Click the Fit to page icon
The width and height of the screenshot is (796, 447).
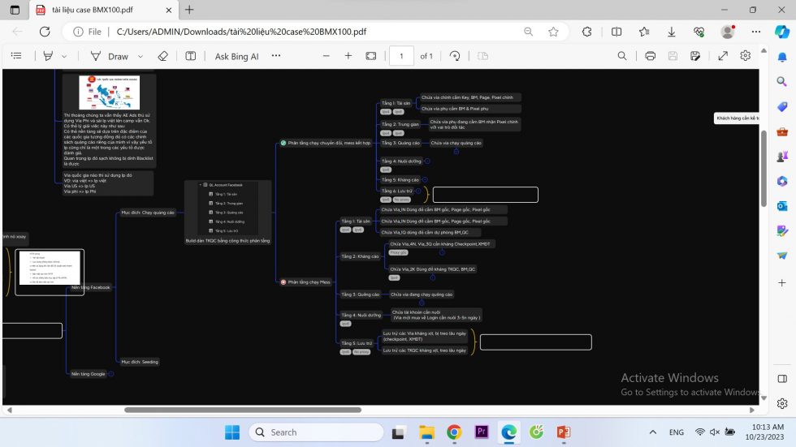point(371,56)
